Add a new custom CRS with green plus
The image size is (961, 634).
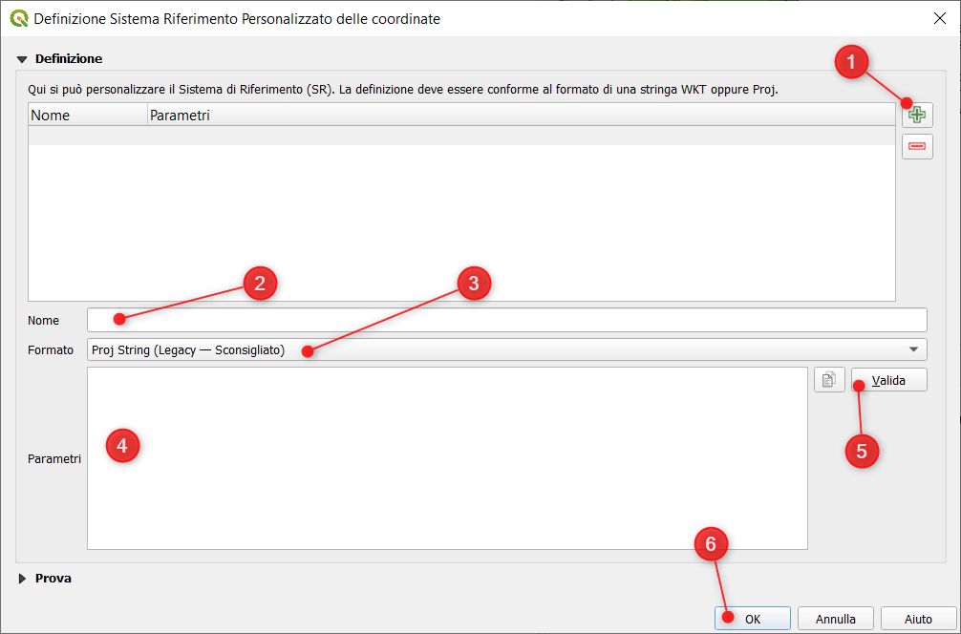tap(917, 115)
